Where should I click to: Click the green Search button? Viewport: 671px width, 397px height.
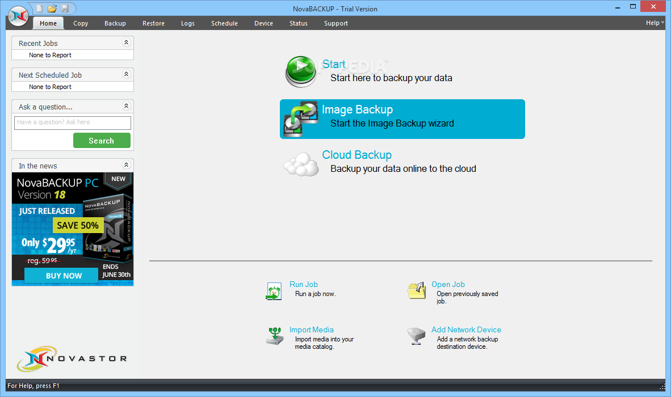pyautogui.click(x=102, y=141)
